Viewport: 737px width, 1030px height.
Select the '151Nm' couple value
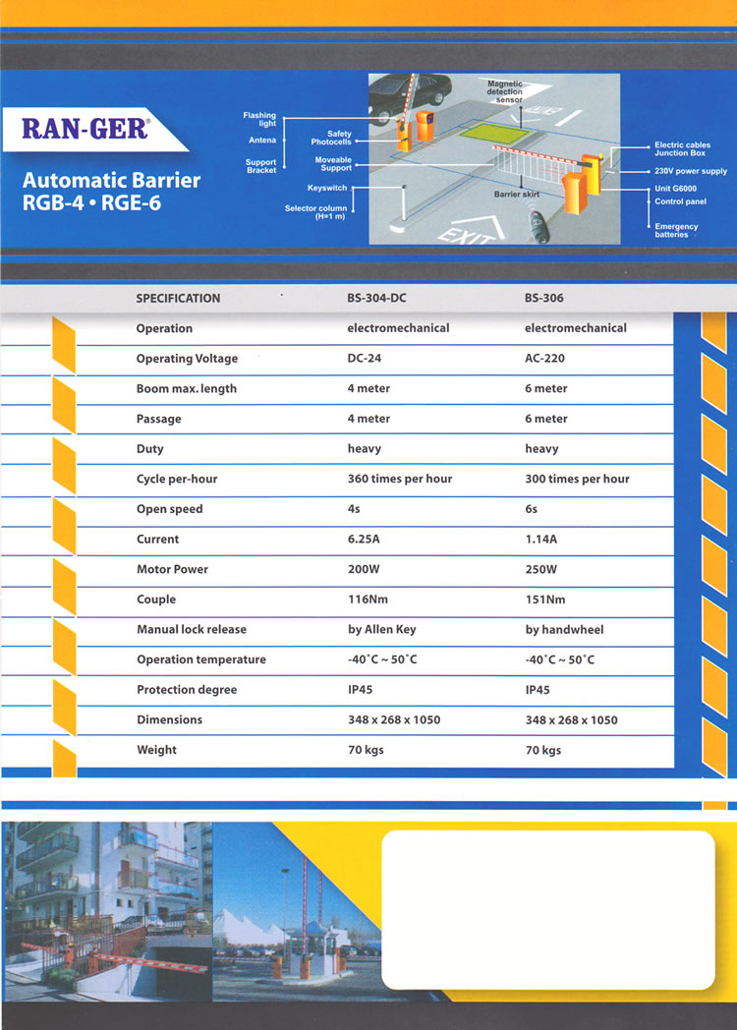(545, 600)
